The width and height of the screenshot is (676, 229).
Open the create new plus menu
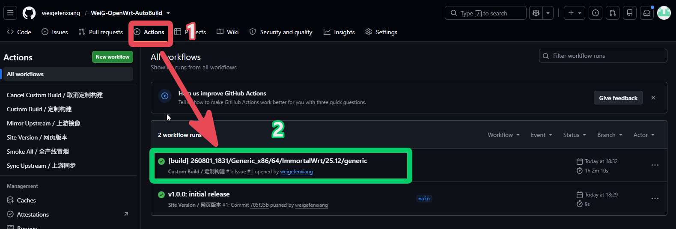click(x=575, y=13)
